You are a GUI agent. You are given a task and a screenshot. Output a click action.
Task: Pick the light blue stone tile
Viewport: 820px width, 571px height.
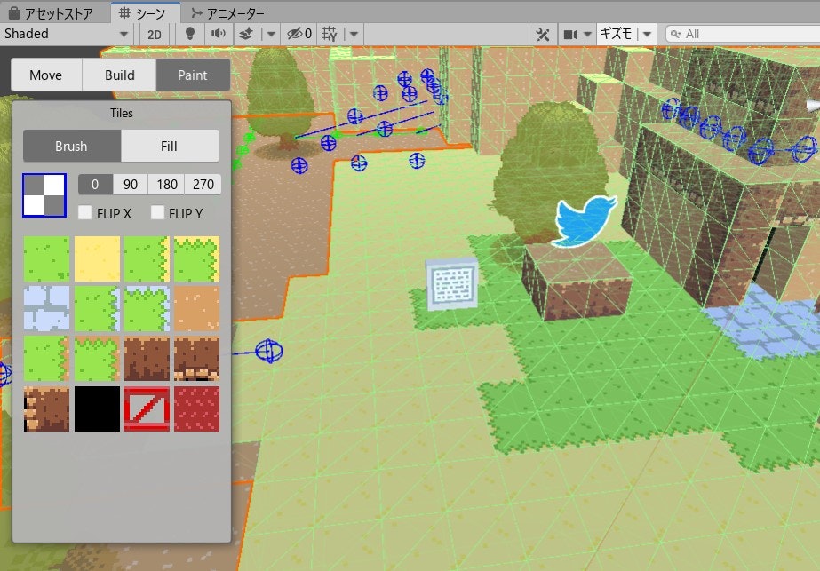(x=46, y=308)
